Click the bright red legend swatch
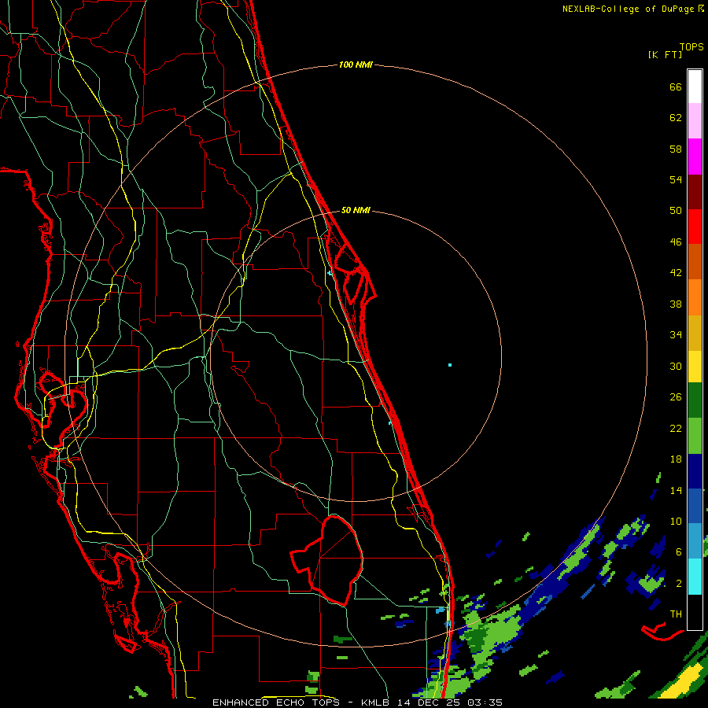This screenshot has width=708, height=708. (695, 227)
